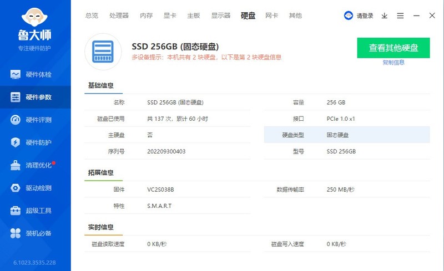
Task: Click the 磁盘读取速度 label
Action: coord(108,244)
